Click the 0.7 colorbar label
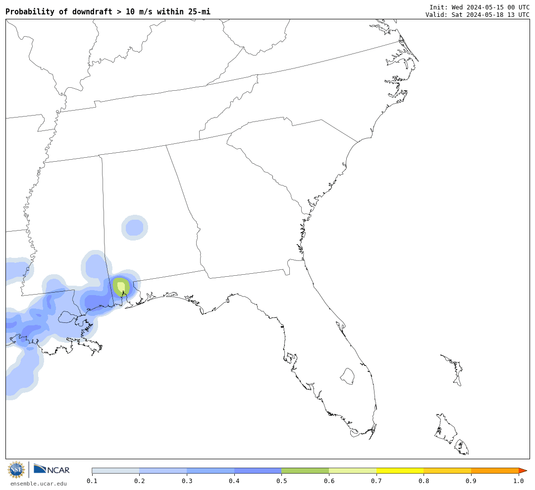Screen dimensions: 535x490 [x=376, y=481]
